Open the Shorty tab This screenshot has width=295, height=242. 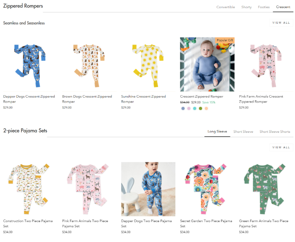pyautogui.click(x=246, y=7)
